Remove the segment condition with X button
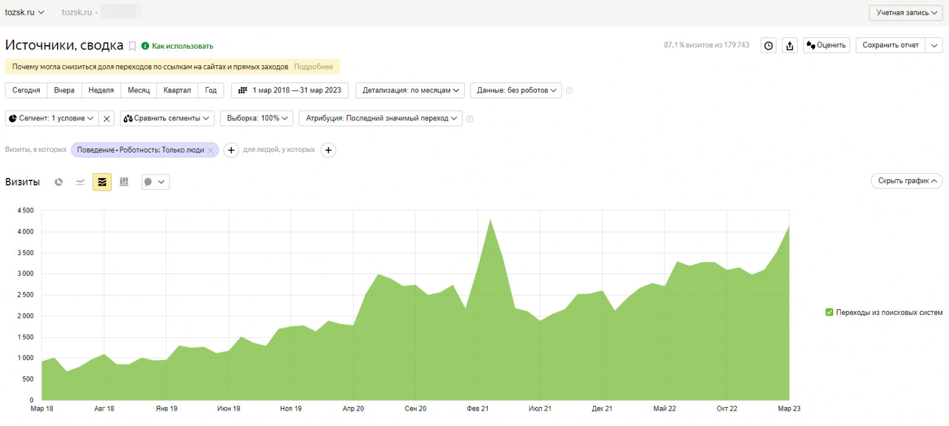The width and height of the screenshot is (949, 426). pos(107,119)
